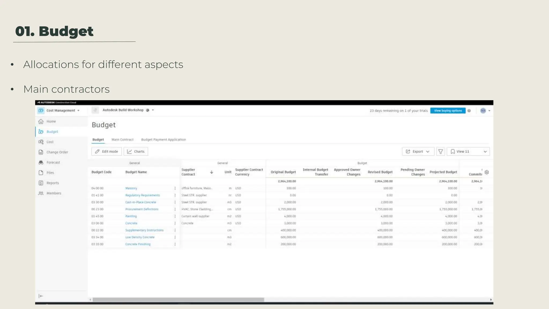Click budget code 03 30 00
This screenshot has width=549, height=309.
tap(97, 202)
